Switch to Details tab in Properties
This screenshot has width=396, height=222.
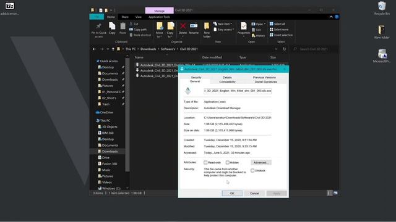point(227,78)
